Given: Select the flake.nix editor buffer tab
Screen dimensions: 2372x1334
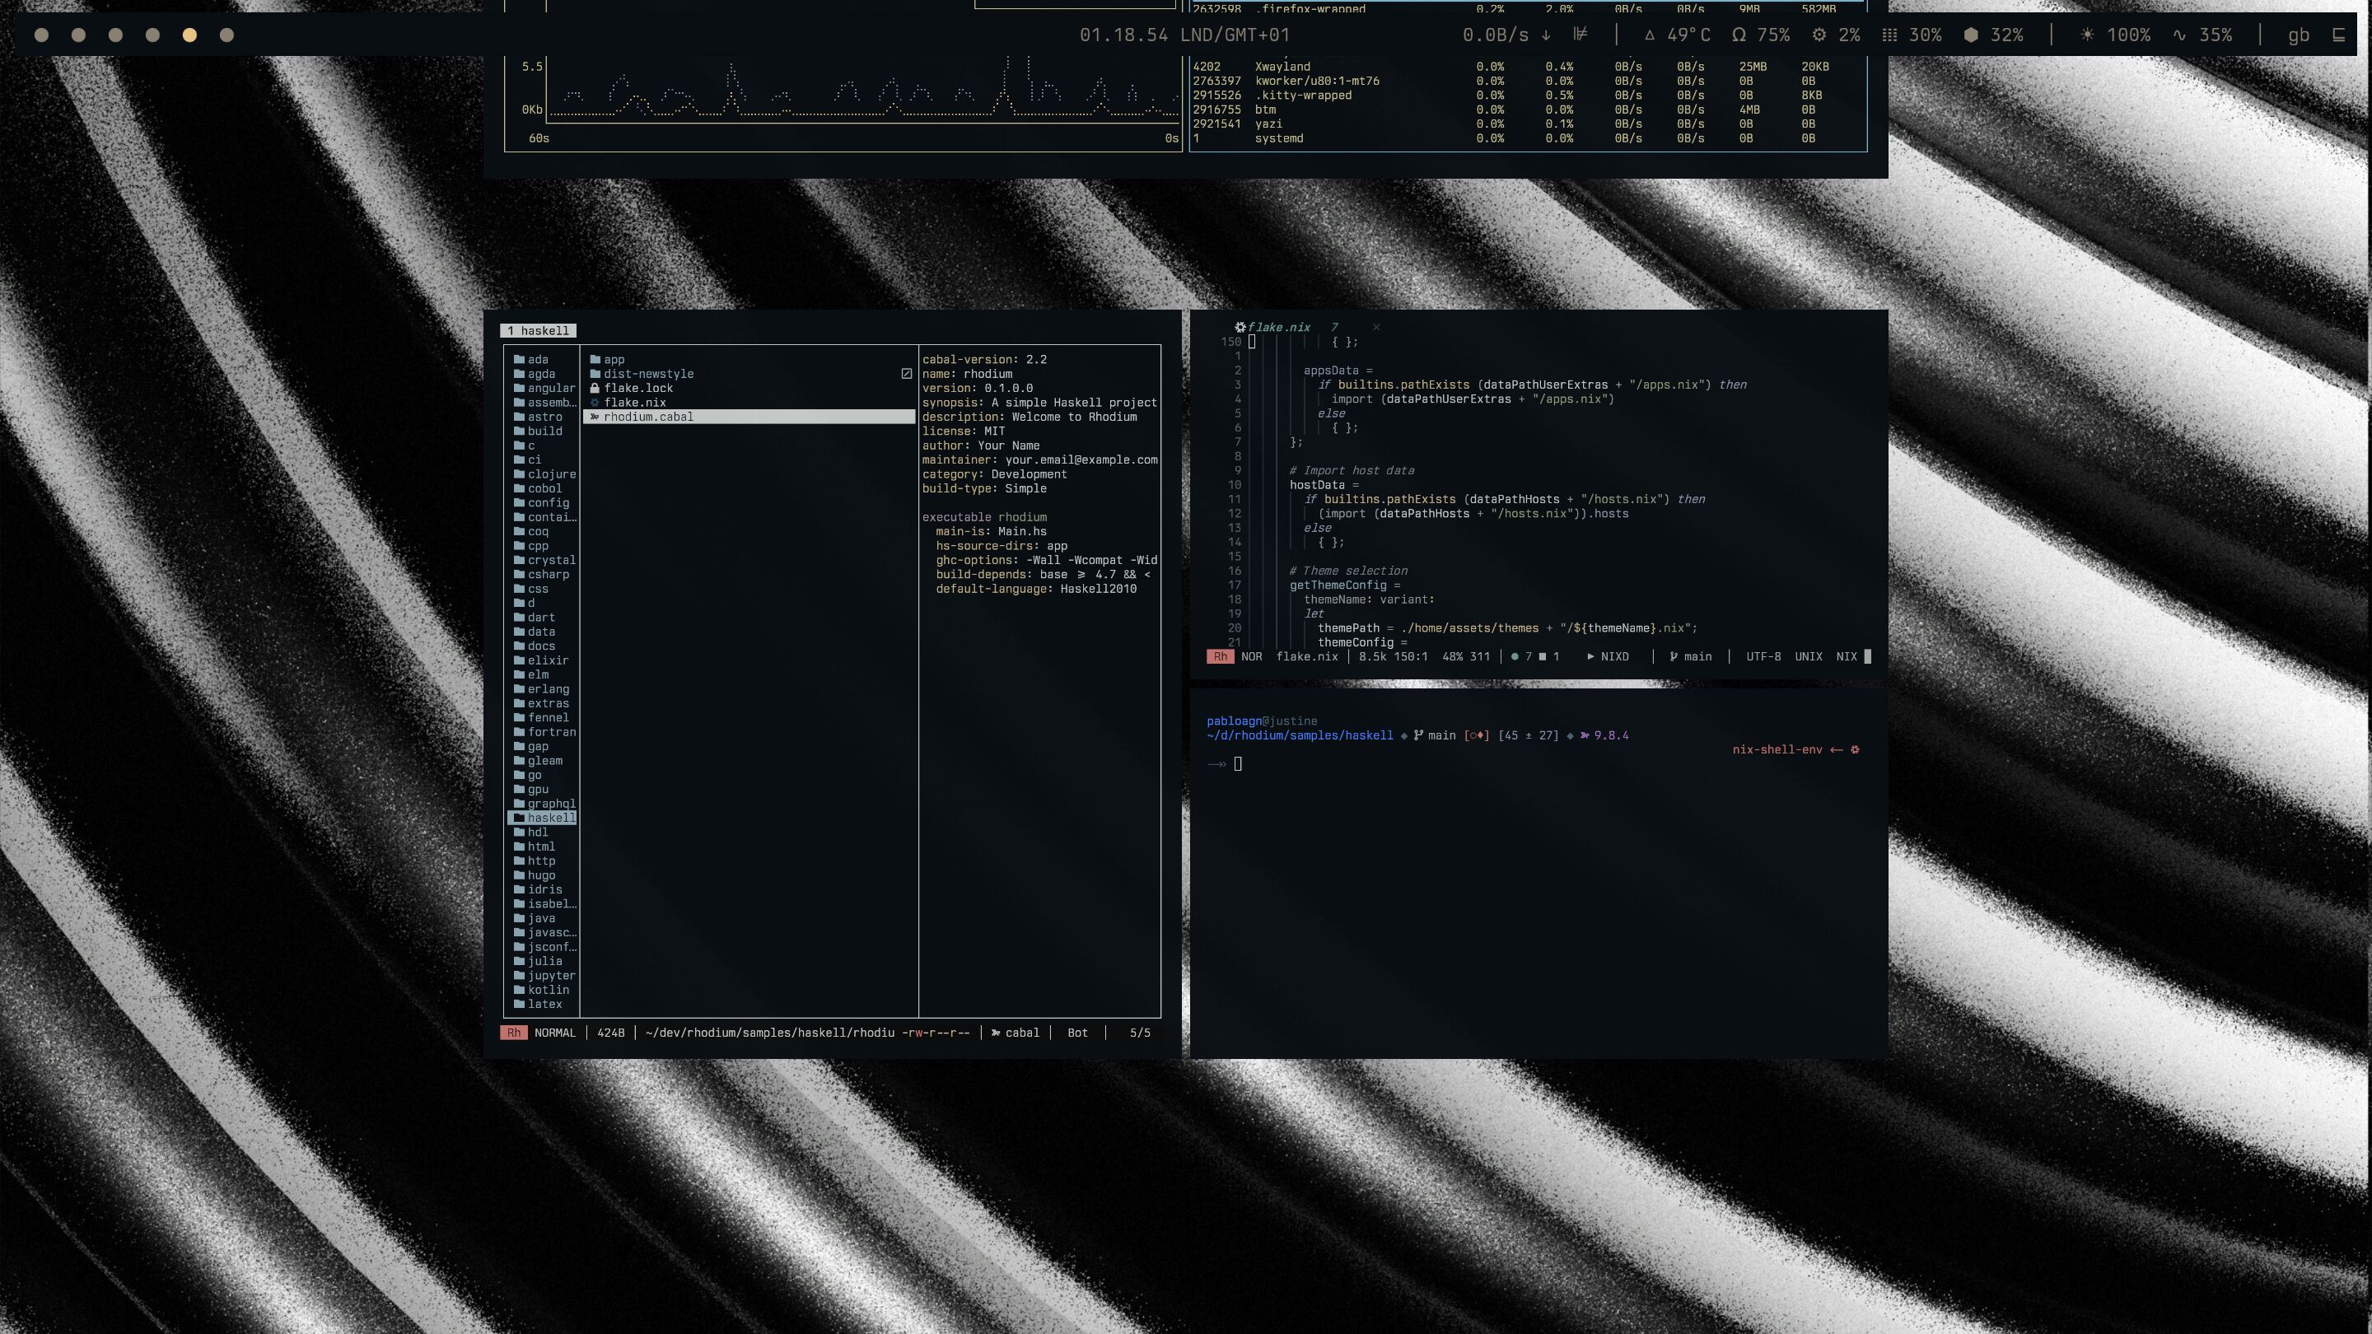Looking at the screenshot, I should click(x=1277, y=327).
